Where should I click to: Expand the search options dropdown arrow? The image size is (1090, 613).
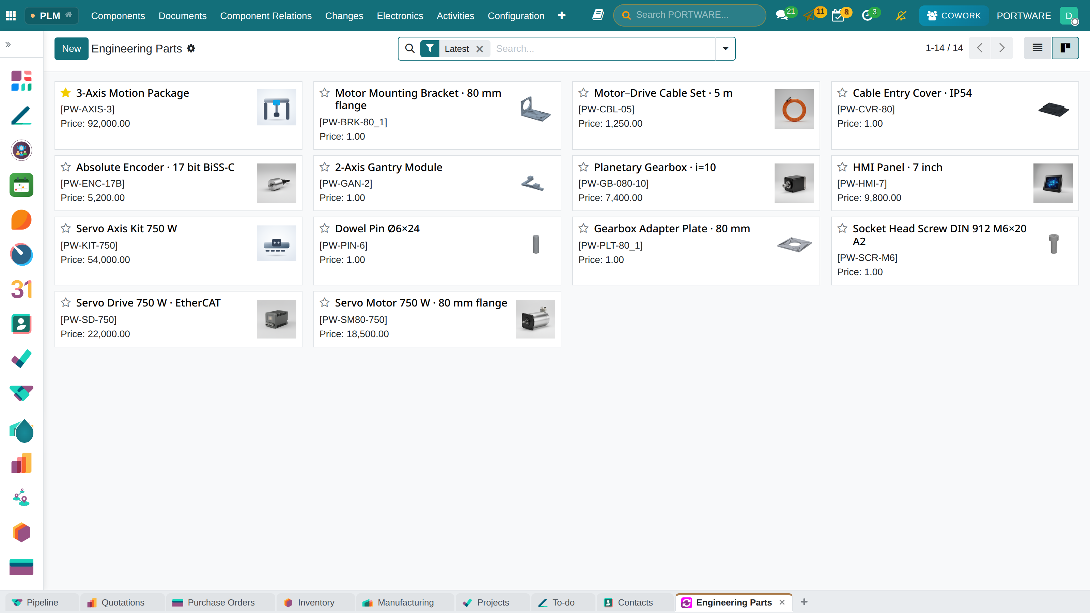tap(725, 49)
